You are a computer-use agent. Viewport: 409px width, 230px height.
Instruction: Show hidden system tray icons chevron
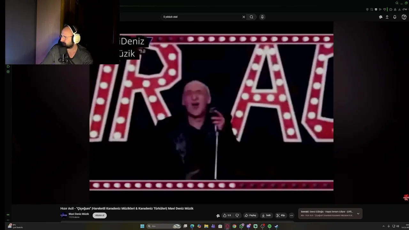point(383,226)
